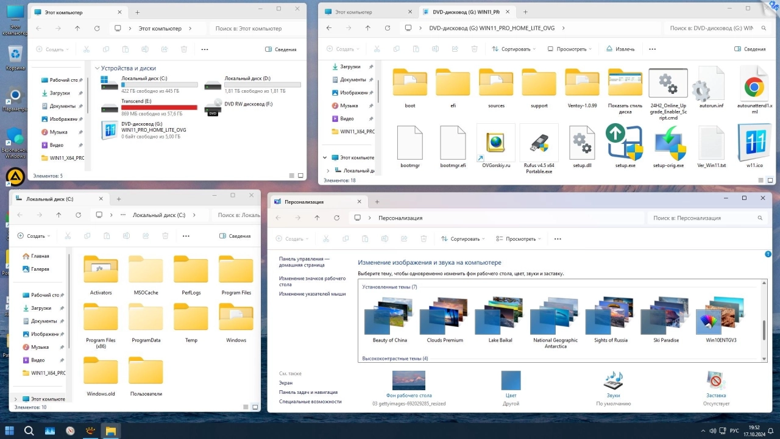Open more options menu in disk C: window

click(186, 236)
